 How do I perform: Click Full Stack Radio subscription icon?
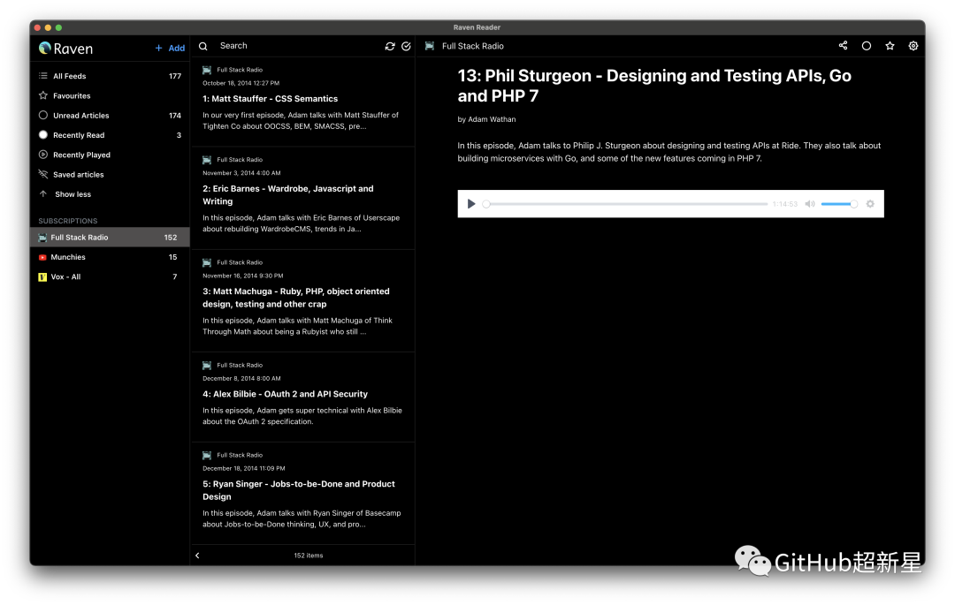coord(42,238)
